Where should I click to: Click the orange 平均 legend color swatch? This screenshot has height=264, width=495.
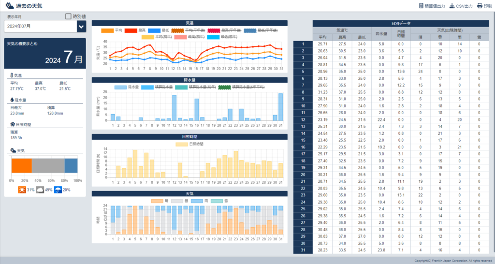107,30
